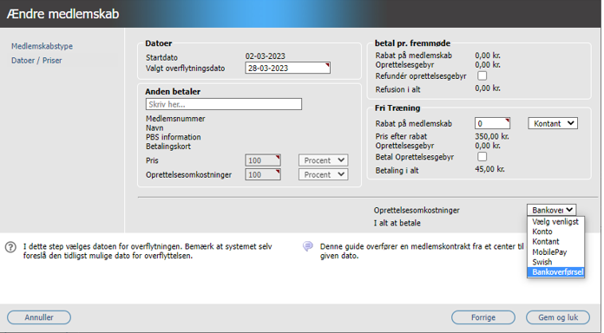Open the Kontant discount type dropdown
This screenshot has height=333, width=604.
pyautogui.click(x=553, y=124)
